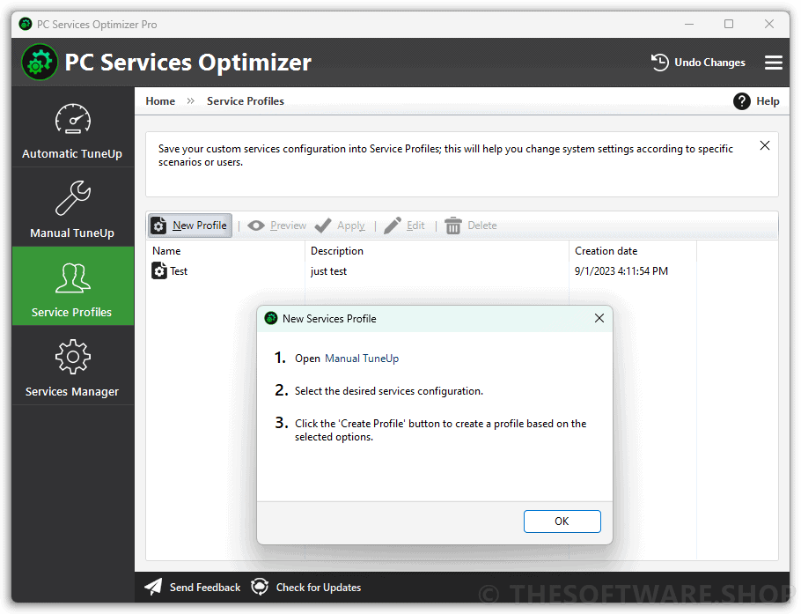Click the Delete trash toolbar item
Screen dimensions: 801x614
click(471, 226)
